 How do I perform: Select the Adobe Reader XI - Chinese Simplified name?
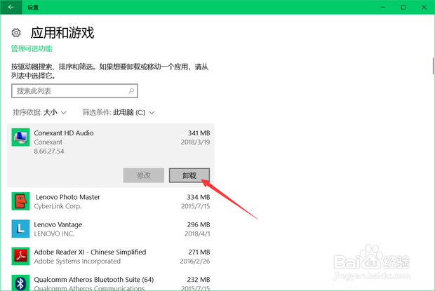tap(90, 252)
